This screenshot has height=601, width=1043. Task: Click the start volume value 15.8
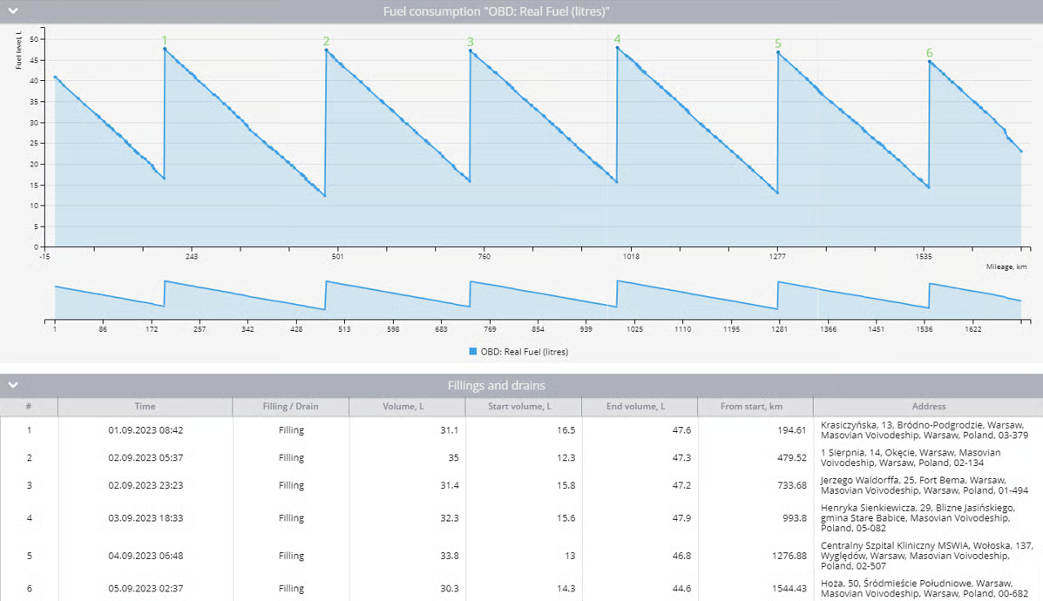(566, 485)
